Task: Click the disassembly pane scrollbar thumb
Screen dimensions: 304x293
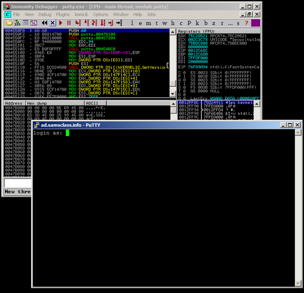Action: 172,83
